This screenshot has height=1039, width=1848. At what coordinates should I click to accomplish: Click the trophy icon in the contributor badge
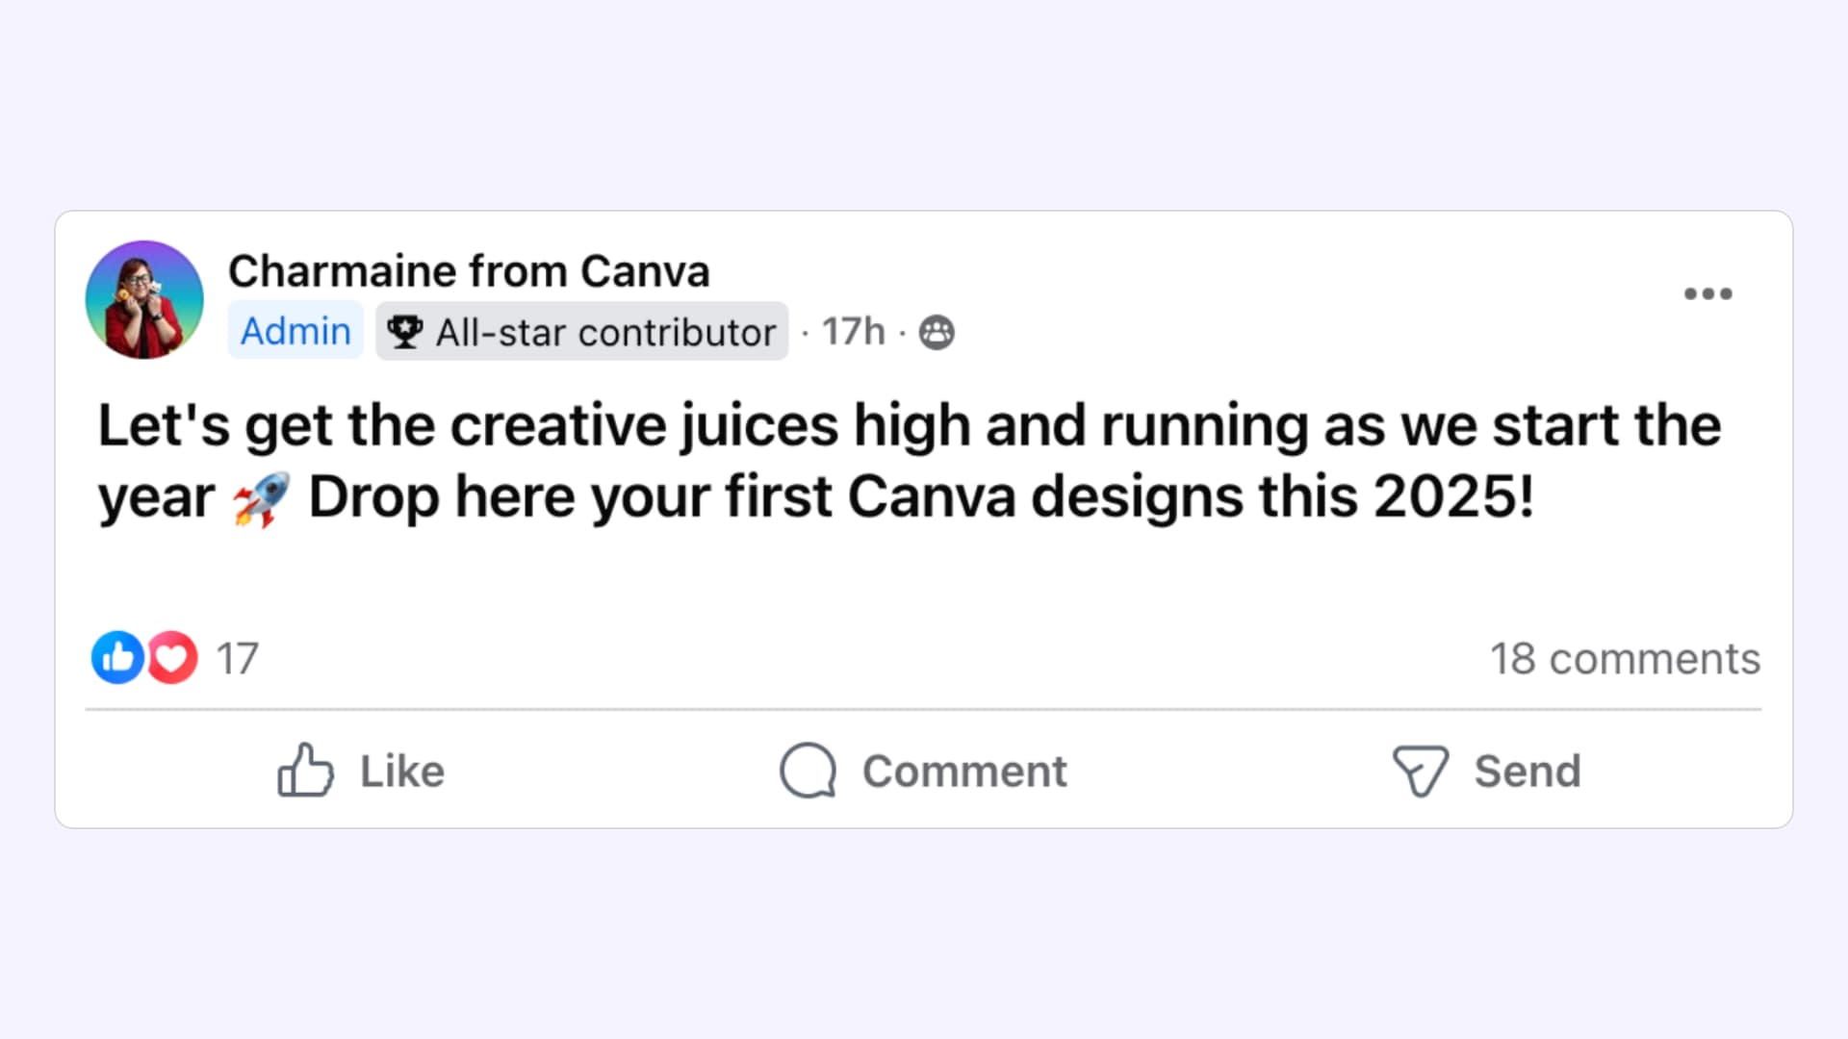pos(404,333)
